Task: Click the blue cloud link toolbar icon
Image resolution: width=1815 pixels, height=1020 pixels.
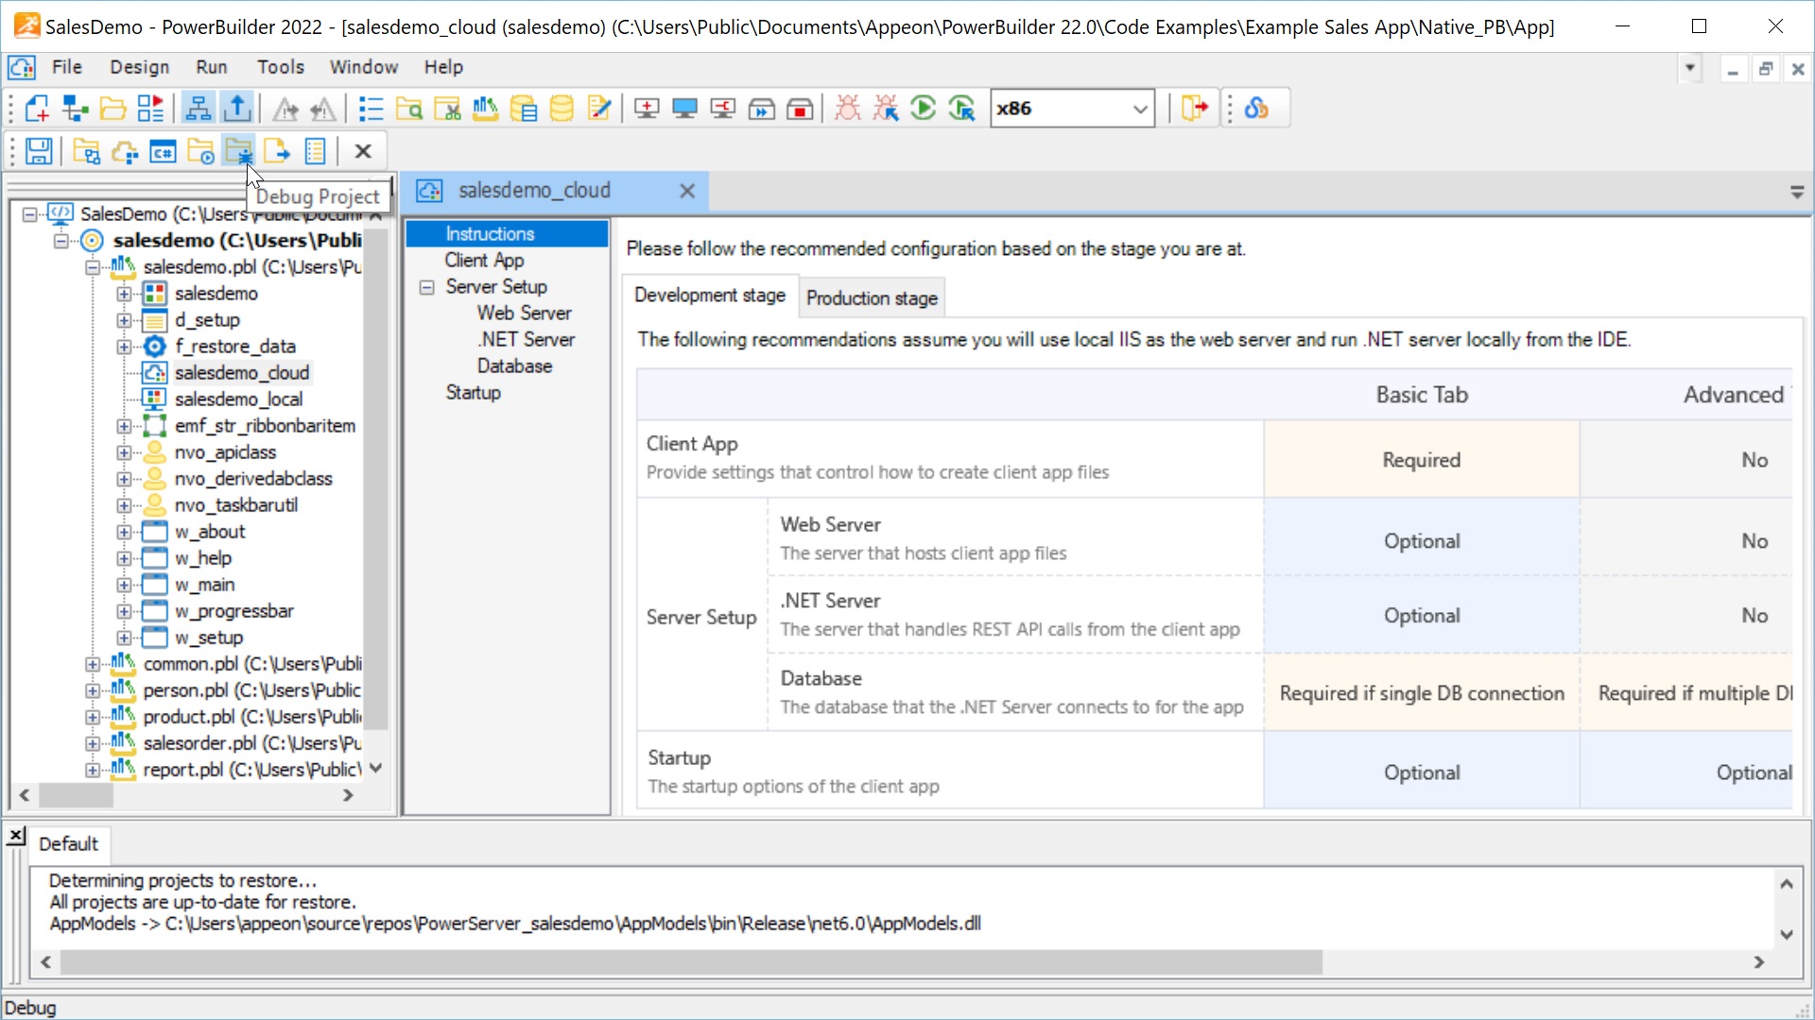Action: [1256, 109]
